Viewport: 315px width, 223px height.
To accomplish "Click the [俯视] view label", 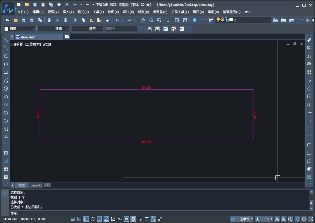I will [x=20, y=44].
